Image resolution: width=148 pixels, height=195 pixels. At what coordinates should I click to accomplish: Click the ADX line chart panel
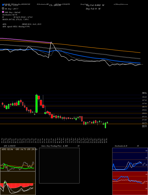18,160
